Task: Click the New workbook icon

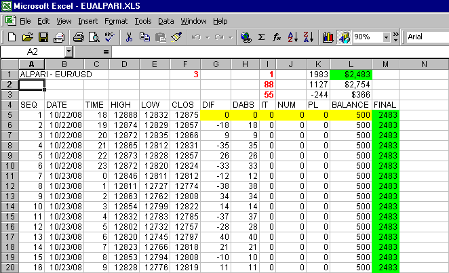Action: [x=11, y=37]
